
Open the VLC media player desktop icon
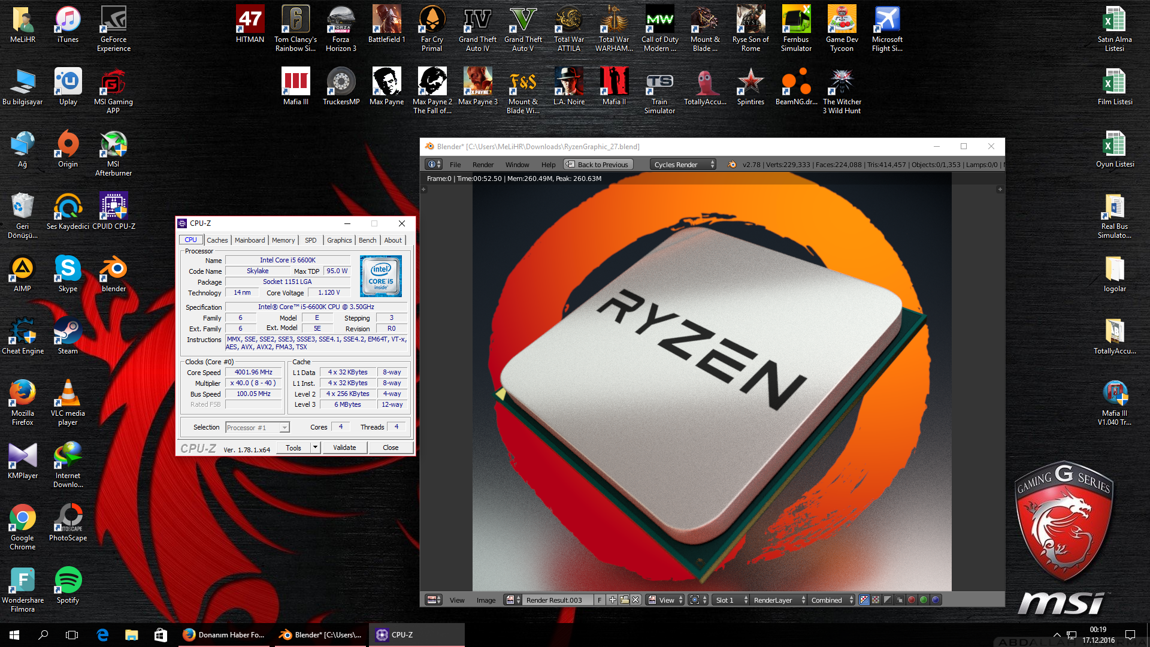tap(68, 403)
